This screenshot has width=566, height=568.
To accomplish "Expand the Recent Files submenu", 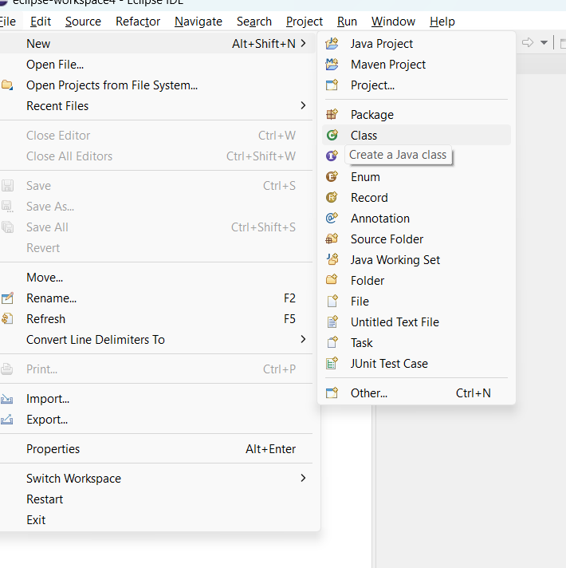I will coord(303,106).
